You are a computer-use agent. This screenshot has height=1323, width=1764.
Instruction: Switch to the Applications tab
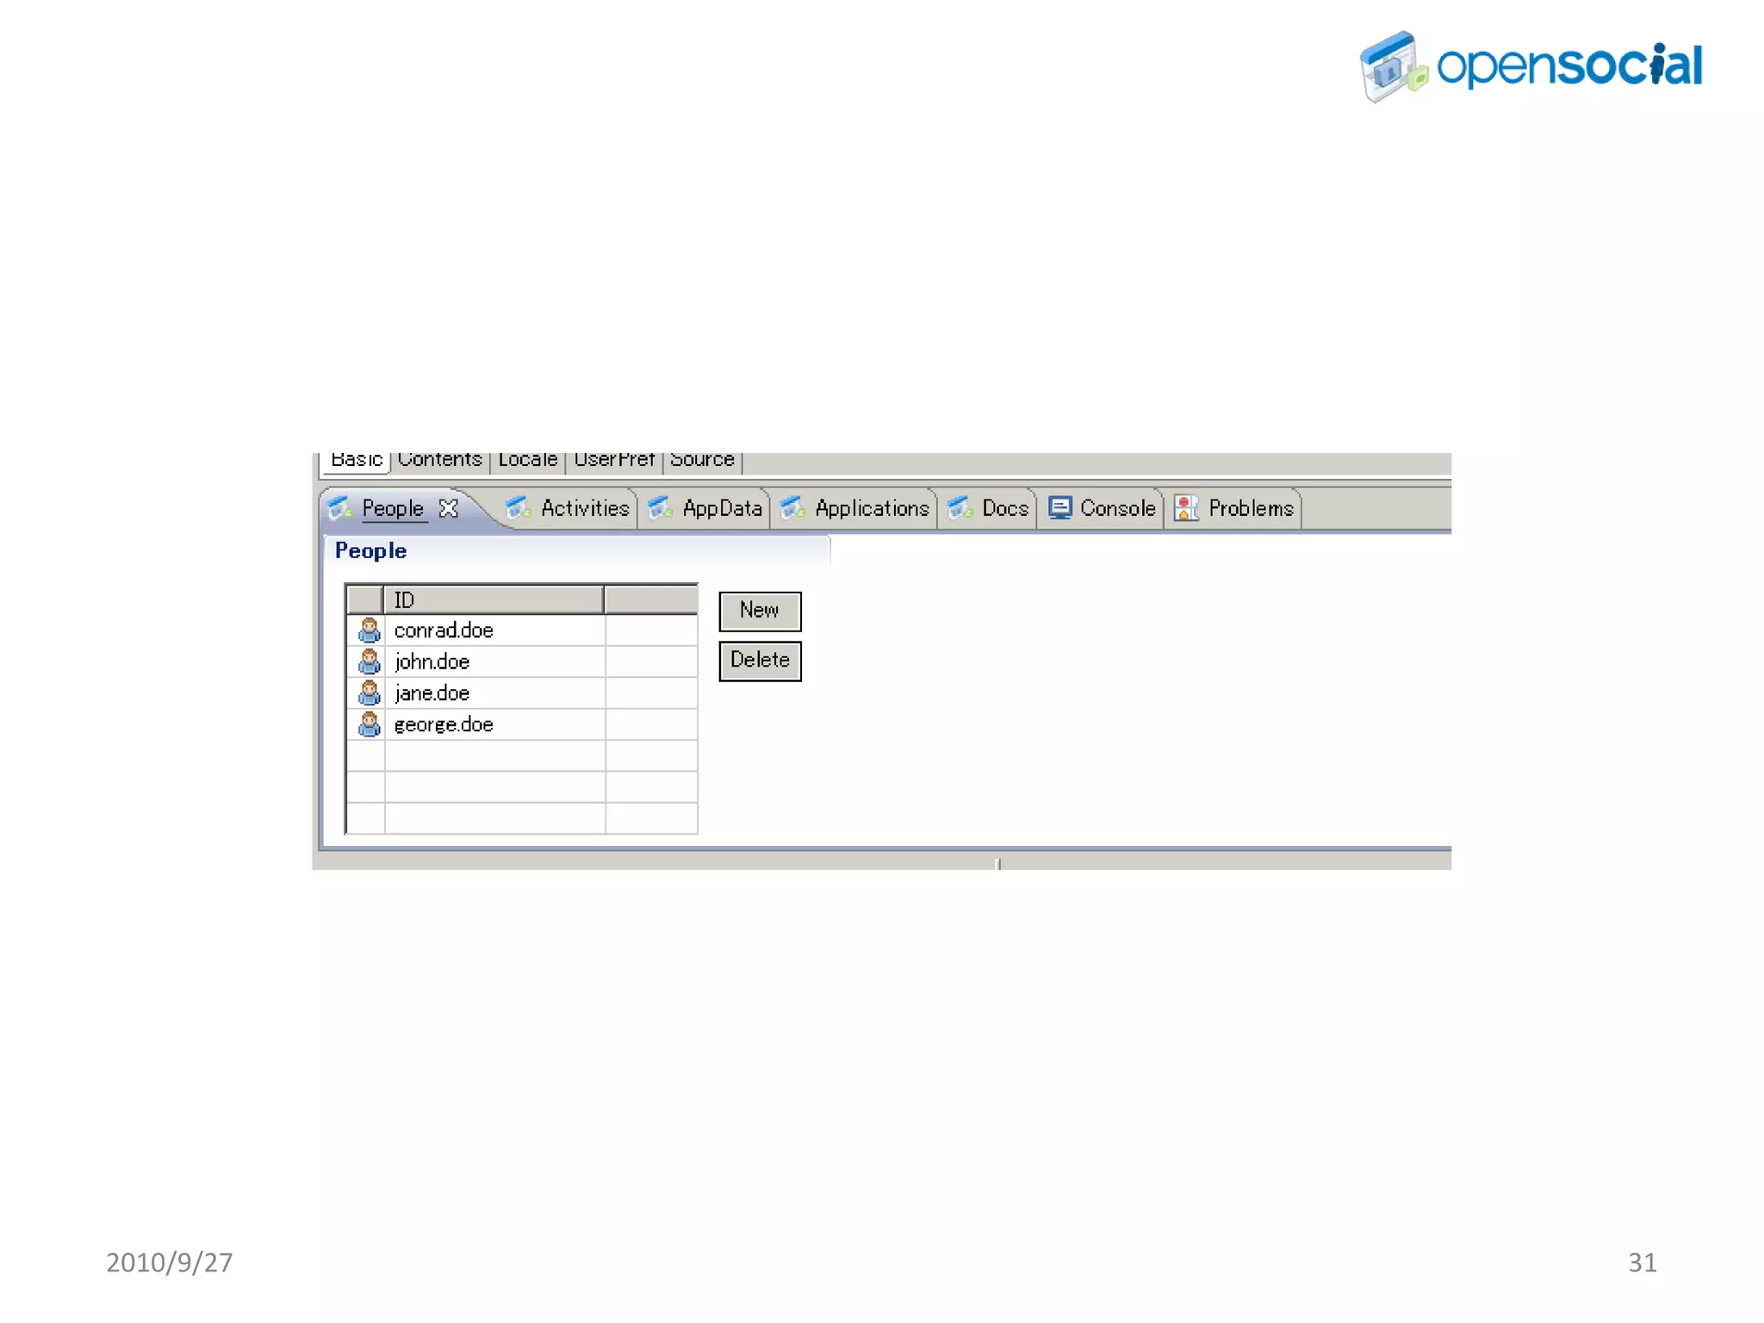coord(871,508)
